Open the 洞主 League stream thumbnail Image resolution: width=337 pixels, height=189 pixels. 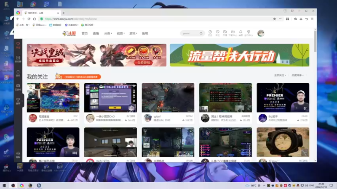(x=225, y=98)
